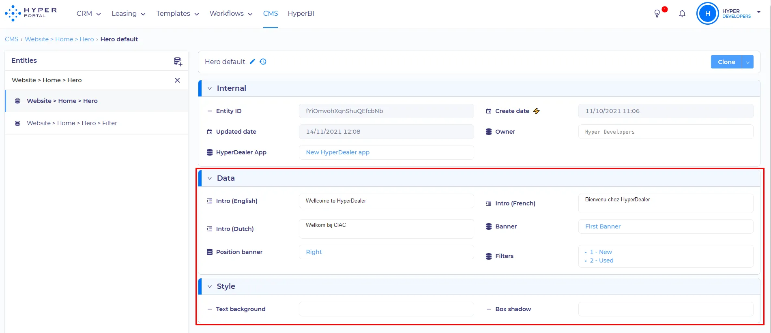Click the text icon beside Intro (Dutch)
The height and width of the screenshot is (333, 771).
pyautogui.click(x=210, y=229)
